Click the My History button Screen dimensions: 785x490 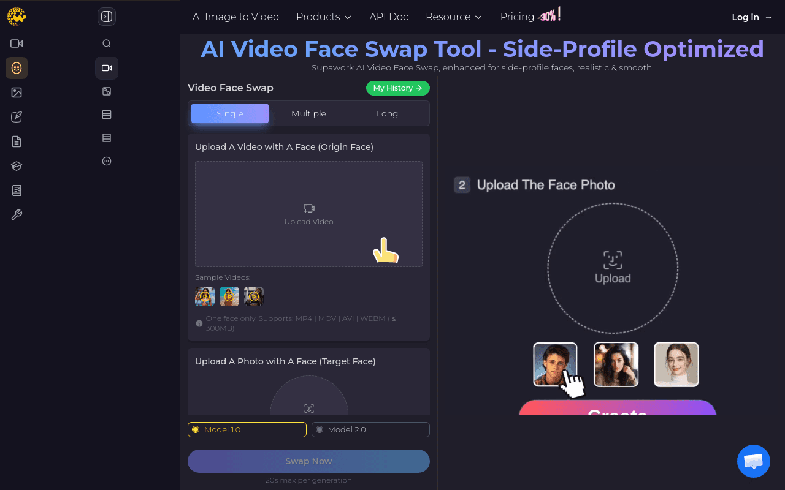398,88
